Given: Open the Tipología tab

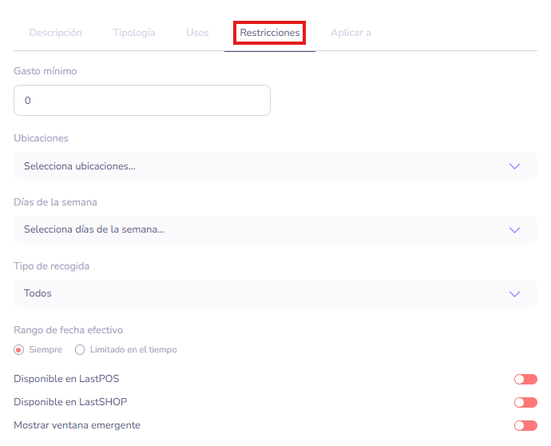Looking at the screenshot, I should pyautogui.click(x=133, y=33).
